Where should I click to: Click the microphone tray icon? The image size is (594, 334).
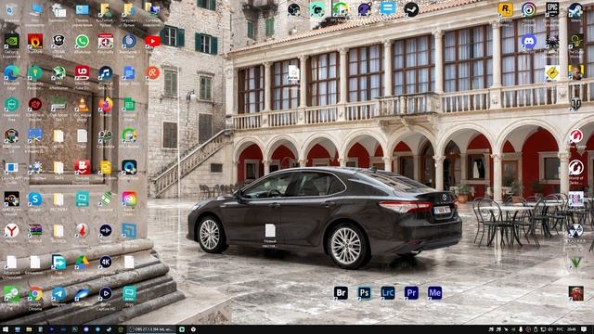coord(521,329)
